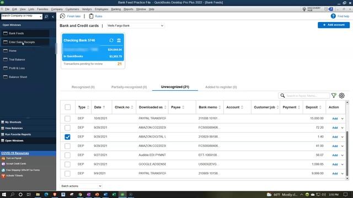Add the PAYPAL TRANSFER 15,000.00 transaction

pyautogui.click(x=335, y=119)
